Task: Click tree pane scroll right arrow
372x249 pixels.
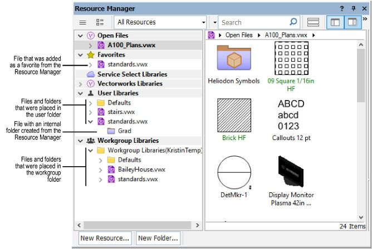Action: 197,225
